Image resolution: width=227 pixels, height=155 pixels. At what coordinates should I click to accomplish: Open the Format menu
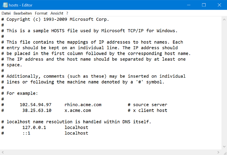(x=41, y=13)
